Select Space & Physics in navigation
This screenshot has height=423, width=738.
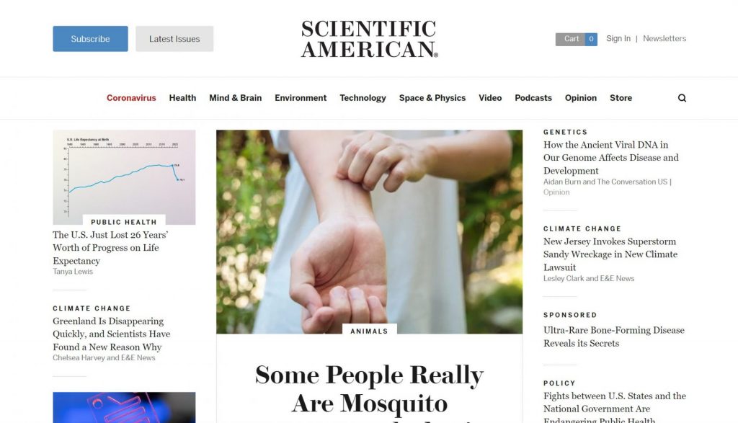tap(432, 98)
